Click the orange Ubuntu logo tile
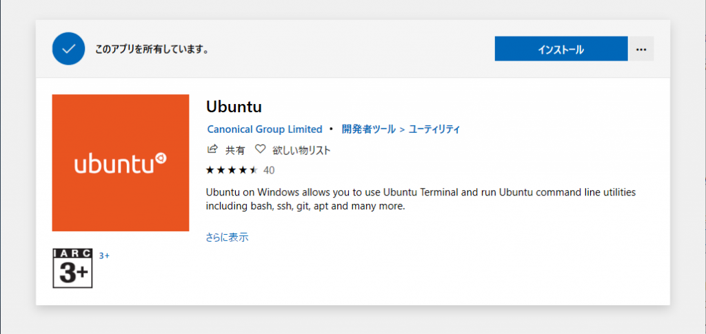Image resolution: width=706 pixels, height=334 pixels. pyautogui.click(x=121, y=163)
